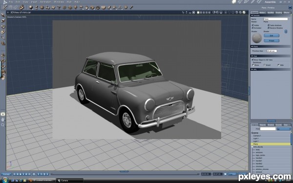This screenshot has width=293, height=183.
Task: Click the goblet-shaped spline object icon
Action: [37, 7]
